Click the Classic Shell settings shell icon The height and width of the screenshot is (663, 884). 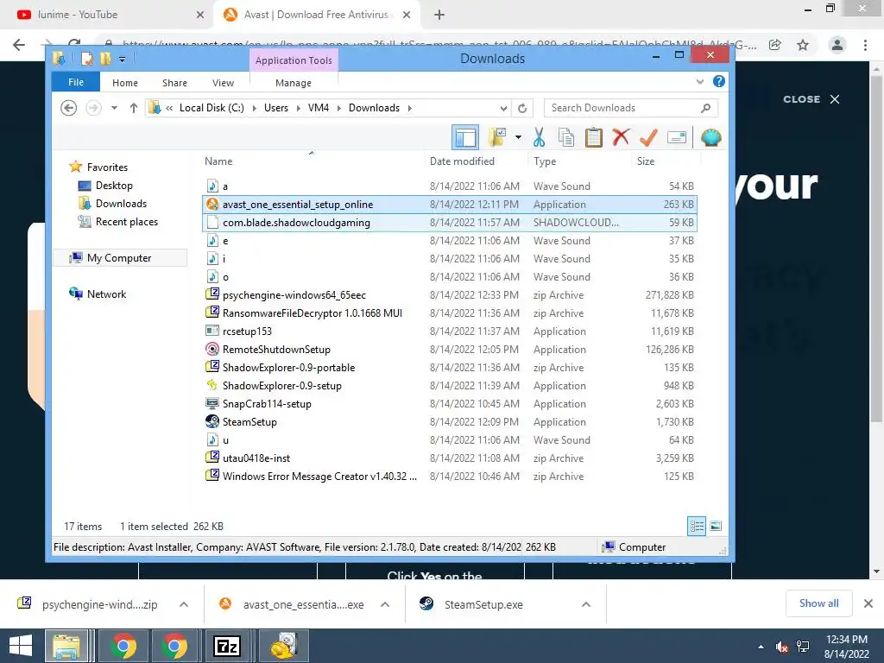pyautogui.click(x=711, y=137)
